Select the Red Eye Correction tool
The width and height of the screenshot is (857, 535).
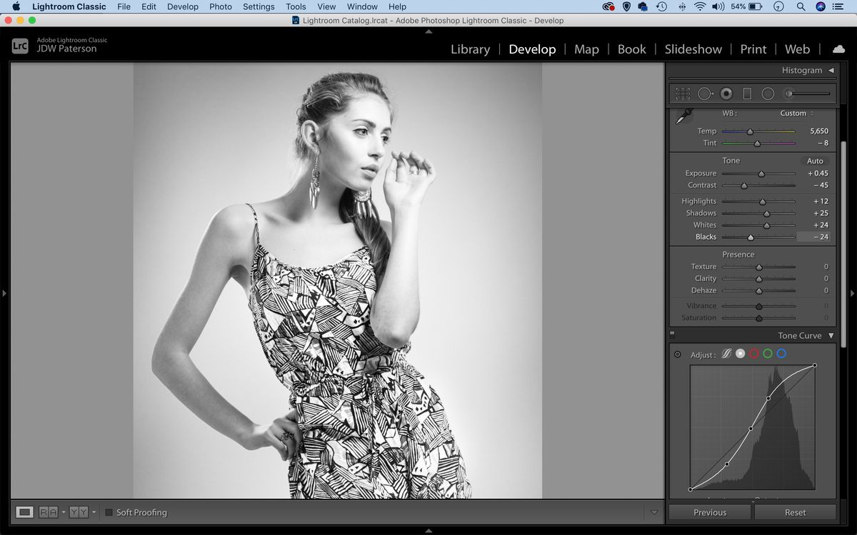click(726, 93)
